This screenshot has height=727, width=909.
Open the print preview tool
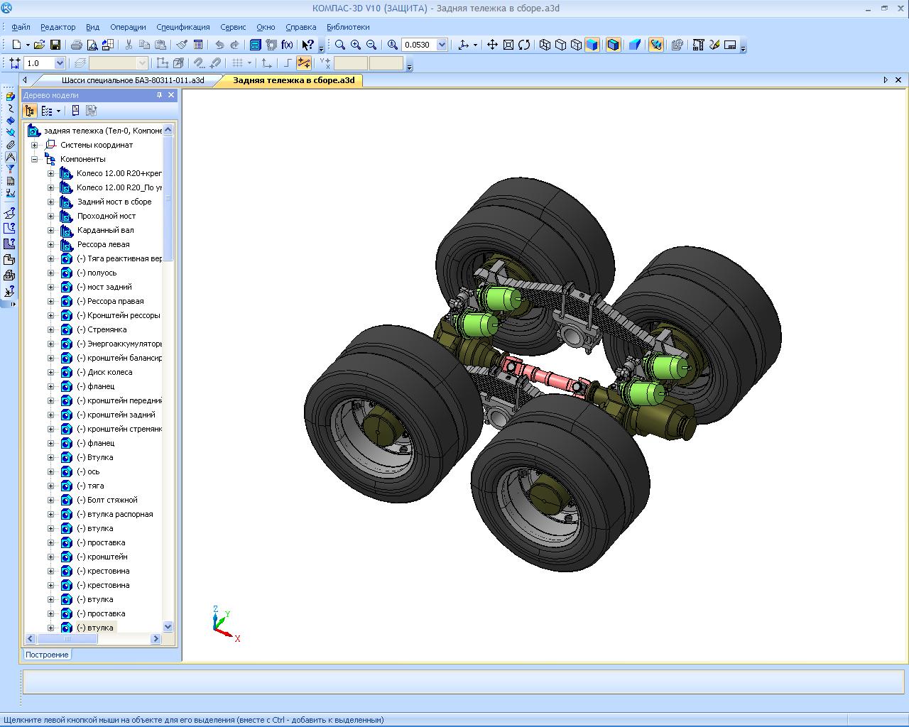pyautogui.click(x=92, y=45)
